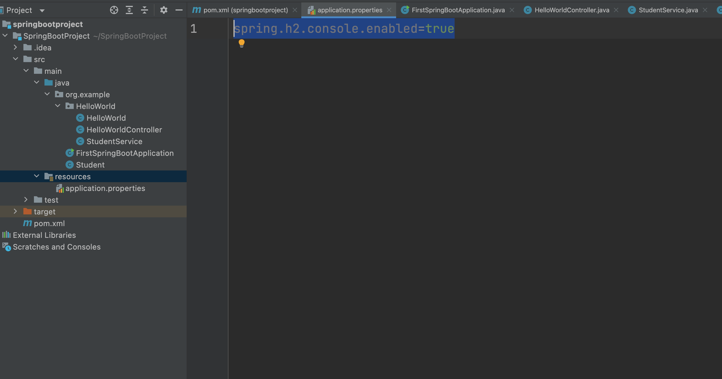Click the External Libraries bars icon

click(6, 235)
